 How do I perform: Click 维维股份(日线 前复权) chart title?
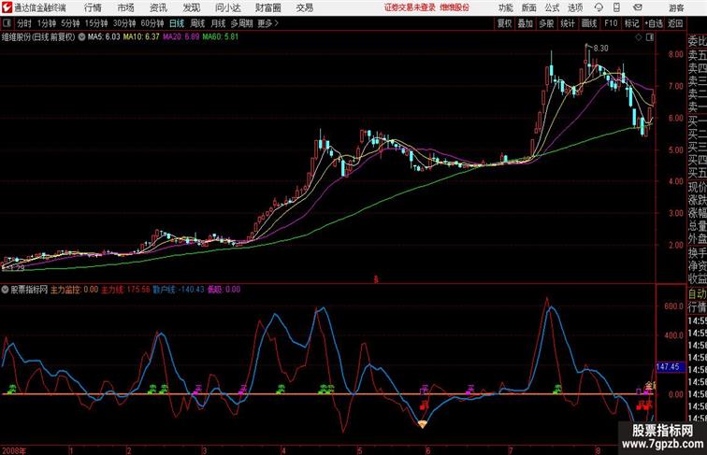(x=38, y=37)
